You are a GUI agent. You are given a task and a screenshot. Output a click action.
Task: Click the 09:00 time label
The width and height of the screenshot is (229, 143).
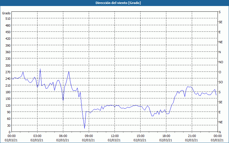[x=89, y=136]
